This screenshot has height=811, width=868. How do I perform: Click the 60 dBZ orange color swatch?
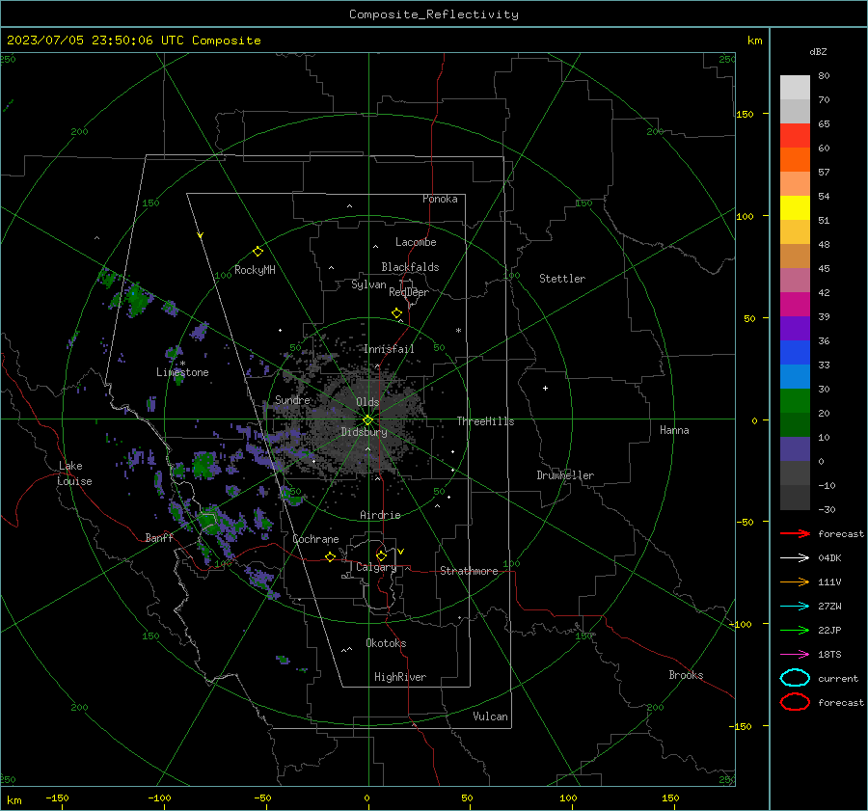pos(795,160)
